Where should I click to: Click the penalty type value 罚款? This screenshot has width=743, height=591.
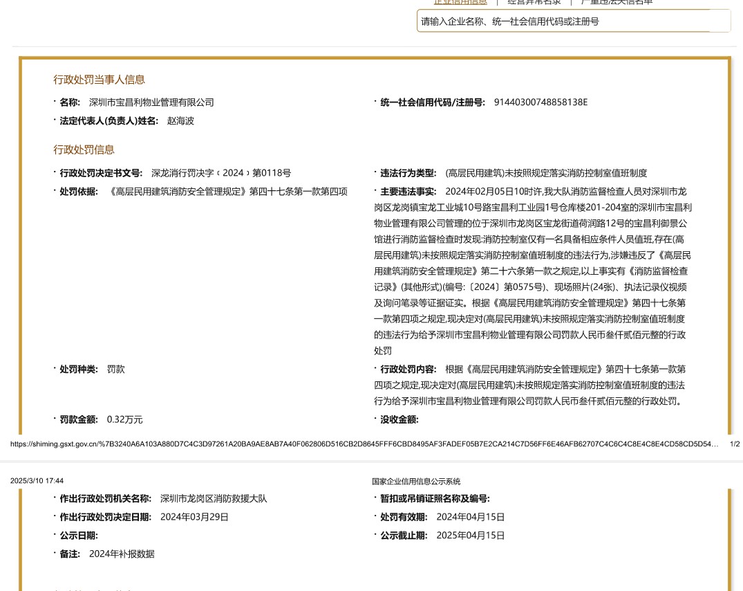(115, 370)
